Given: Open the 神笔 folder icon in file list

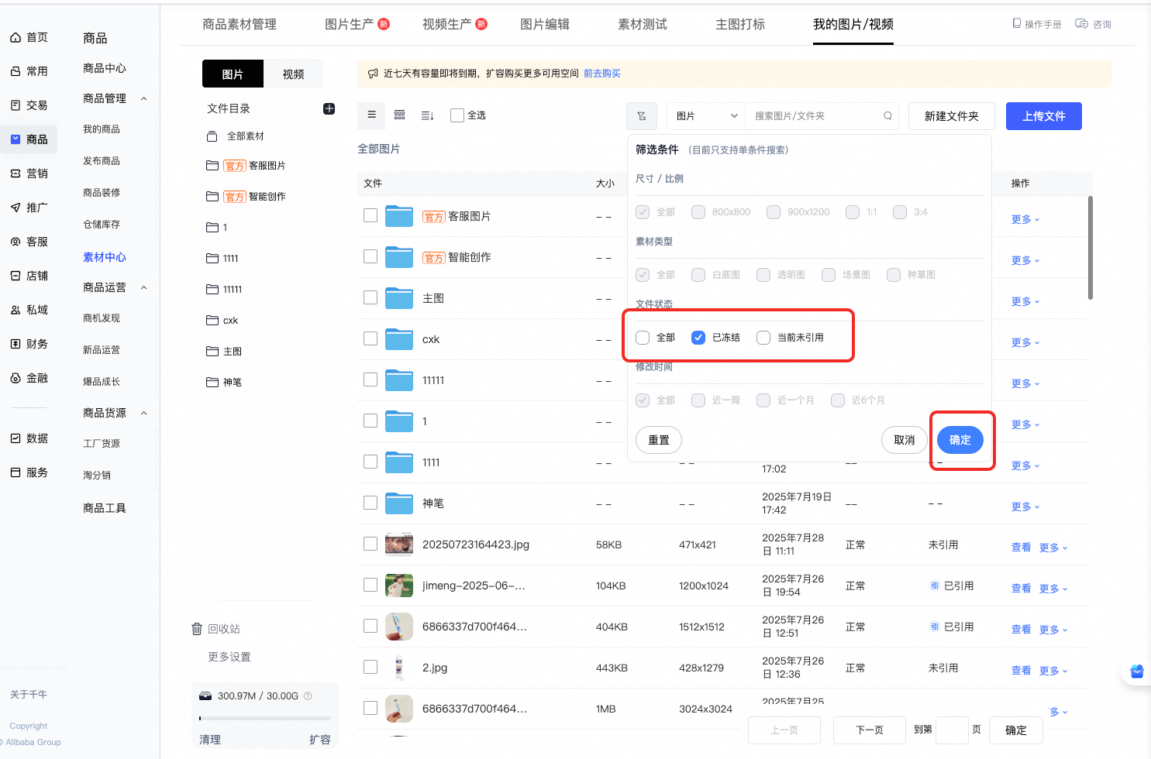Looking at the screenshot, I should (x=399, y=503).
